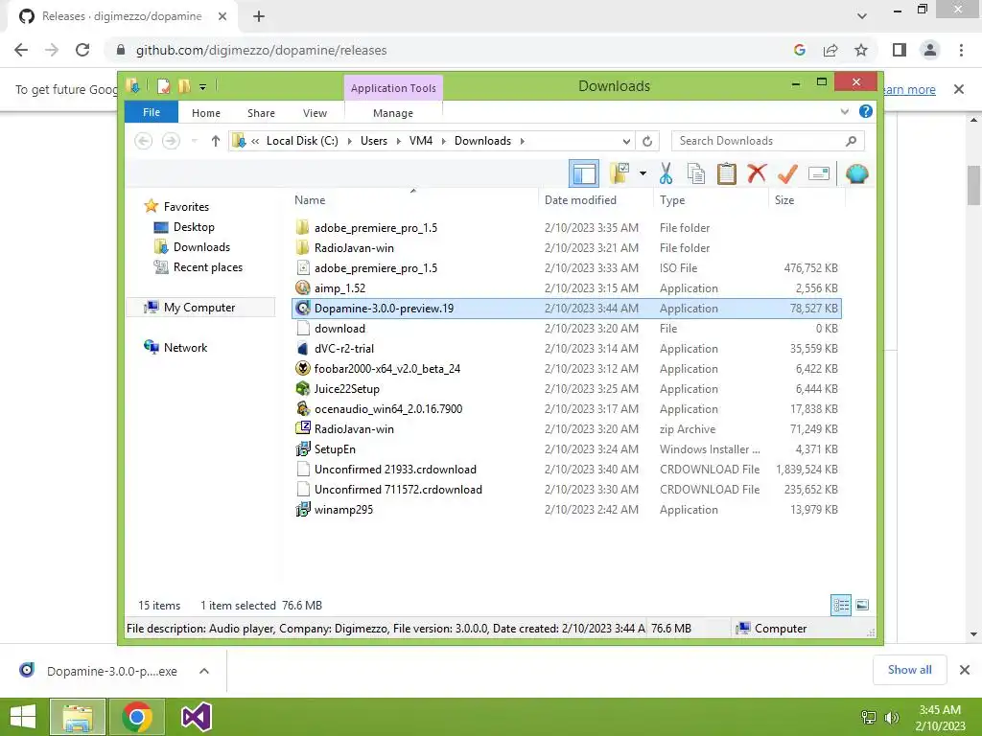Select My Computer in navigation pane
Screen dimensions: 982x736
pos(199,308)
